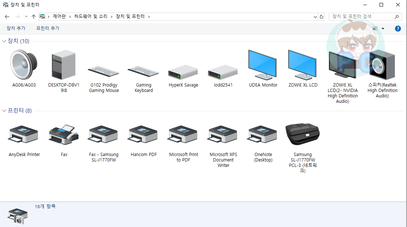Select the Realtek High Definition Audio speaker icon

tap(382, 65)
